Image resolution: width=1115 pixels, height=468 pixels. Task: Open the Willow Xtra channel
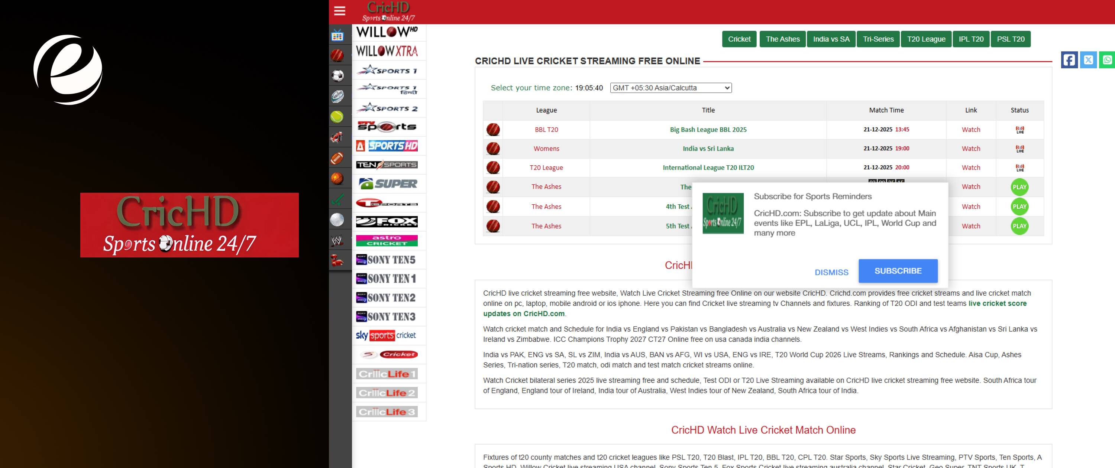(387, 51)
